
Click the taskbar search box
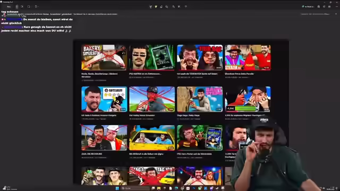135,188
